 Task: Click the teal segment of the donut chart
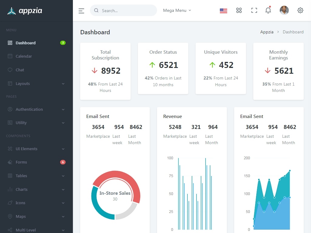97,206
